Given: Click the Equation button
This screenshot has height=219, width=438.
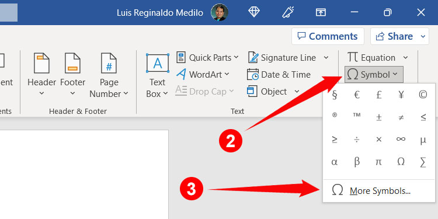Looking at the screenshot, I should coord(371,58).
